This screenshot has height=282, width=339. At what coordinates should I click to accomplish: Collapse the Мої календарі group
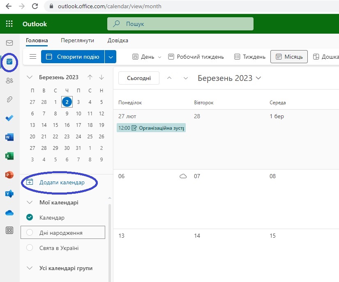point(30,202)
